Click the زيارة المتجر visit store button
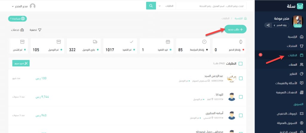Screen dimensions: 306x133 281,25
